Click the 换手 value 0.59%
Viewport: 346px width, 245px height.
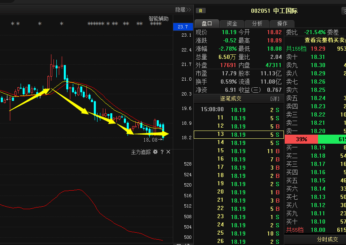228,82
